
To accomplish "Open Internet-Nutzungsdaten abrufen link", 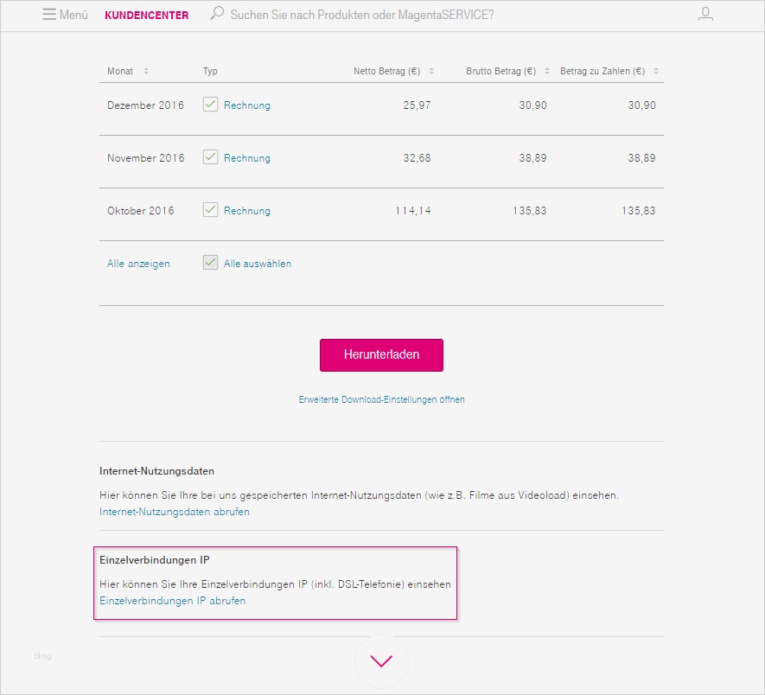I will pos(175,512).
